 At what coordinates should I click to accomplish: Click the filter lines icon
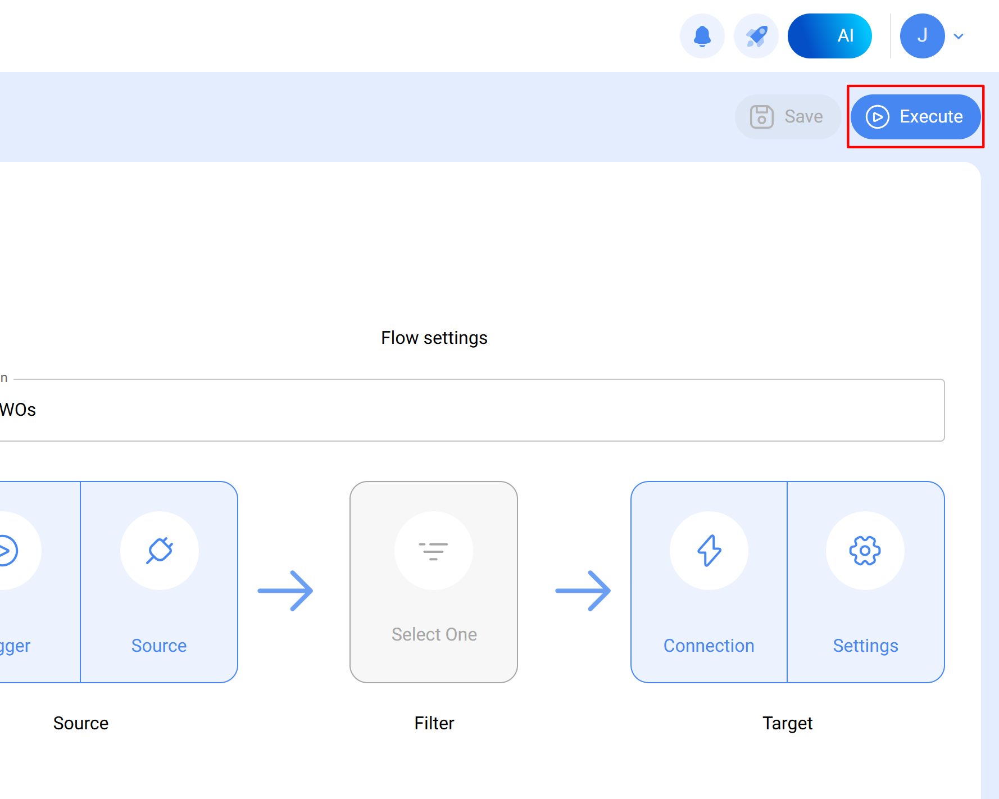coord(433,551)
